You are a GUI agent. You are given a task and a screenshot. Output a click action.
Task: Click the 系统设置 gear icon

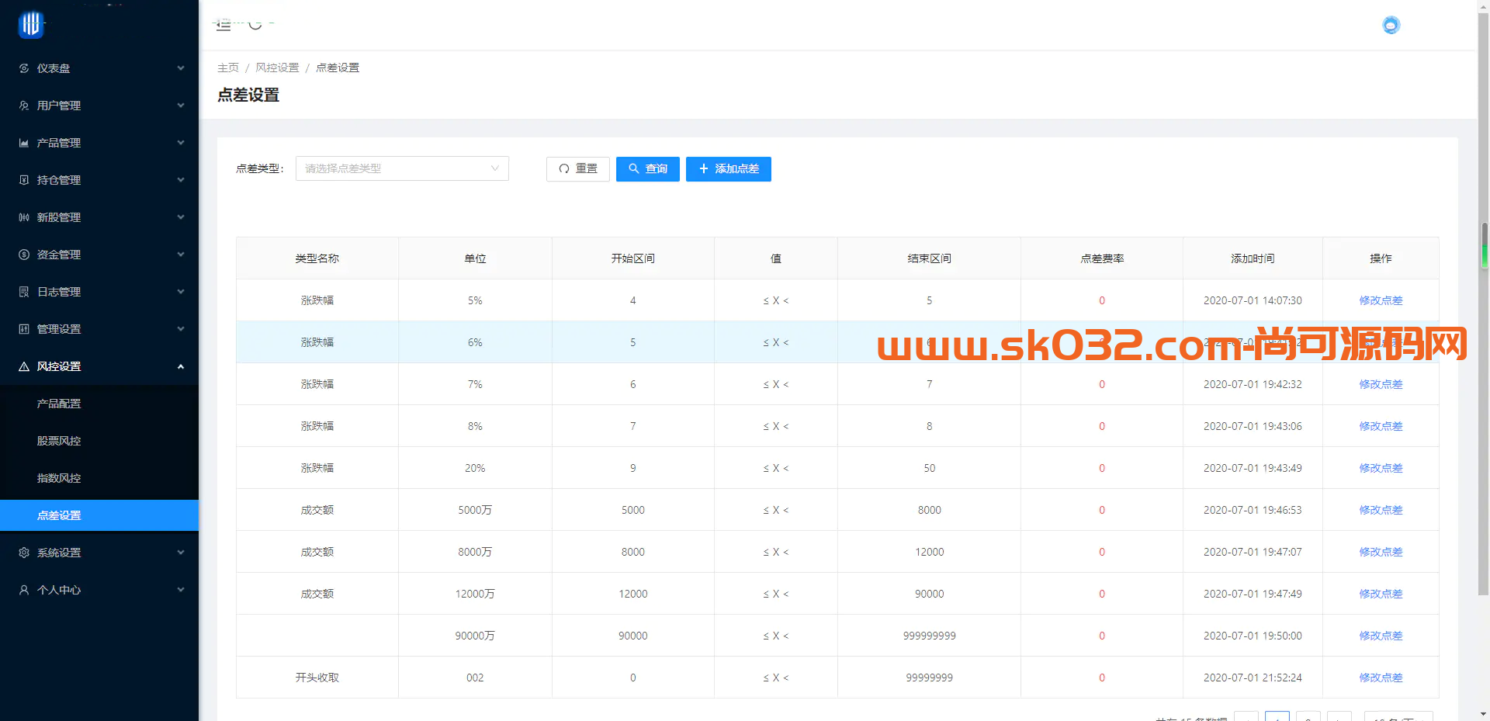click(x=24, y=553)
